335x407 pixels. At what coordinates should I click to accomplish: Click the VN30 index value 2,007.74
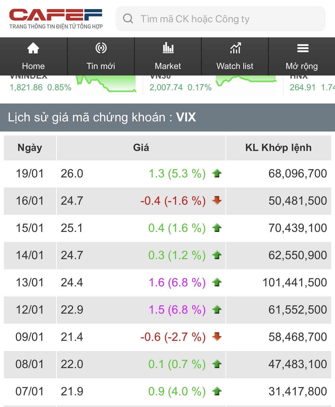coord(166,87)
